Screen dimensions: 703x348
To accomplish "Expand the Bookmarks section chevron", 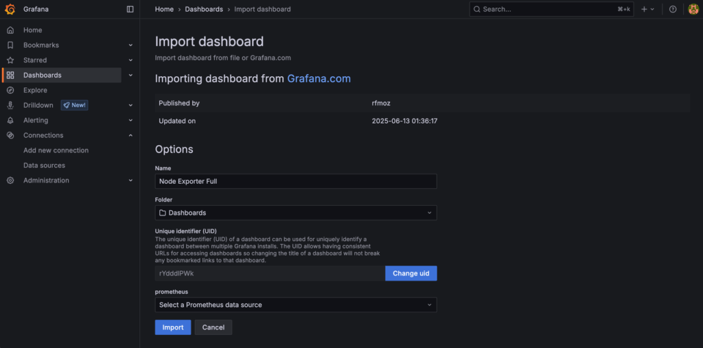I will pyautogui.click(x=130, y=45).
